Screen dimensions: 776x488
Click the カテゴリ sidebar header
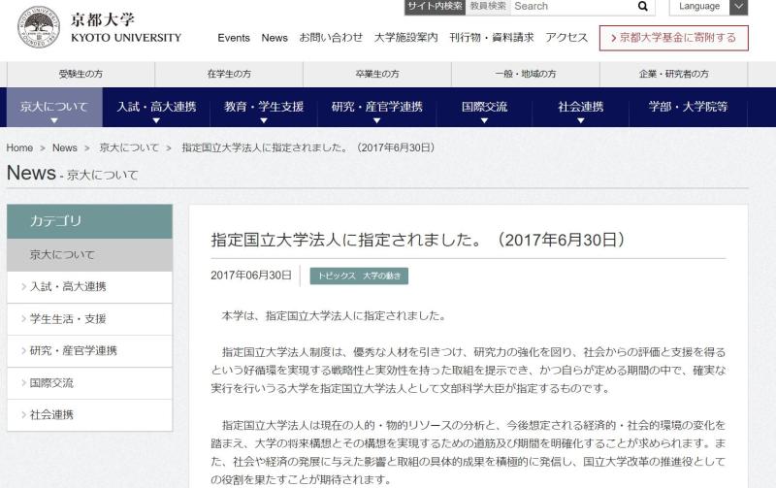click(x=89, y=222)
